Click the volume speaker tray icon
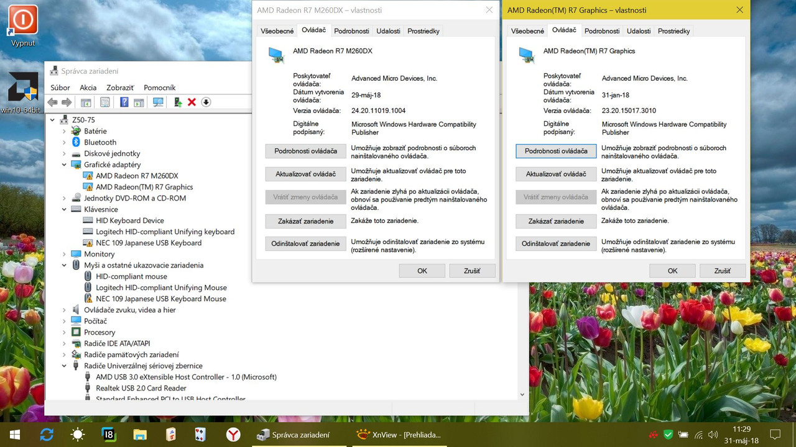Screen dimensions: 796x447 tap(713, 435)
